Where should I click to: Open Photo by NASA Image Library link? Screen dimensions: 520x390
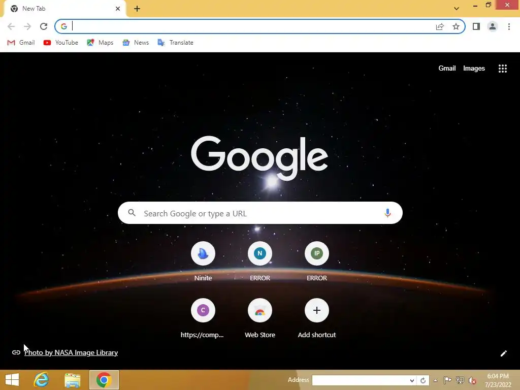[x=71, y=352]
